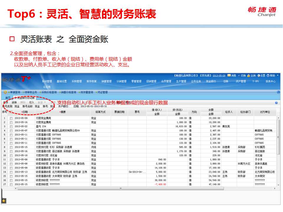The image size is (283, 212).
Task: Open the 现金银行 menu
Action: tap(211, 81)
